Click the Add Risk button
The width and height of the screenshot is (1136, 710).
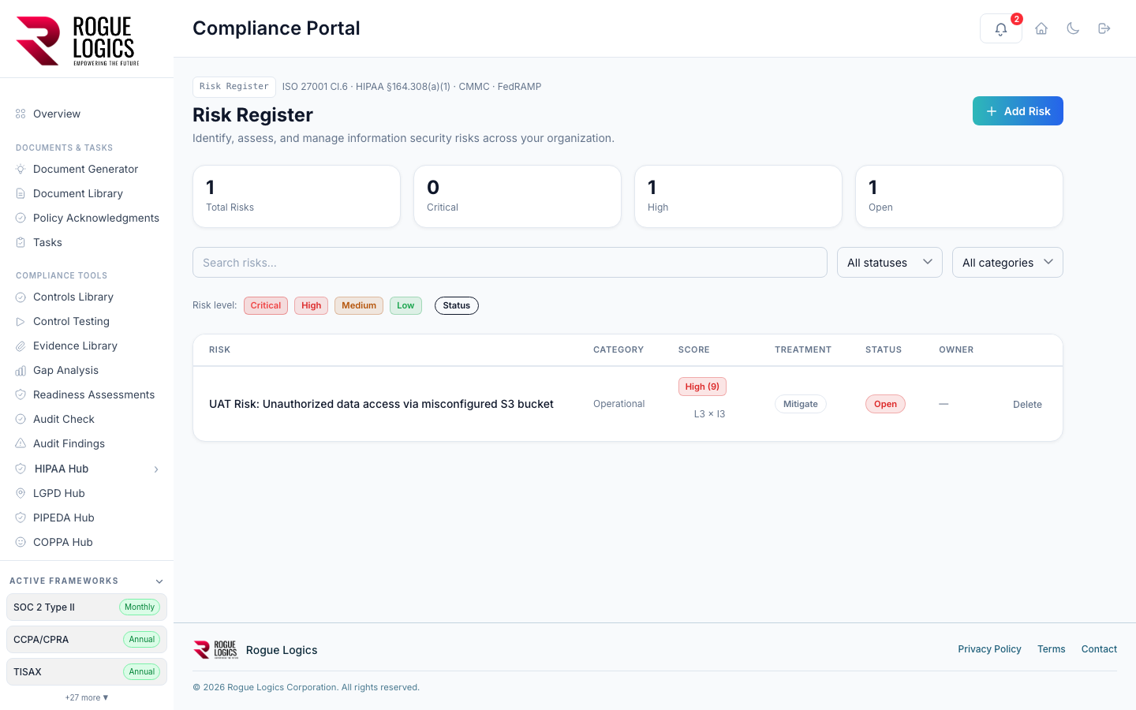coord(1018,111)
